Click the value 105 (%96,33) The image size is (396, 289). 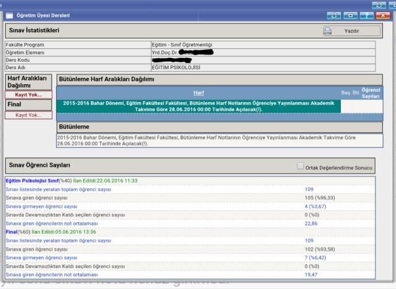click(320, 198)
